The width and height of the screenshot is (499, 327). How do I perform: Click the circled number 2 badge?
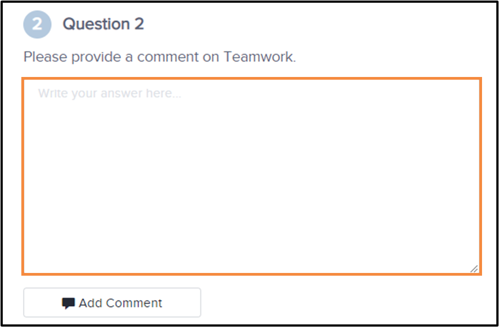click(37, 25)
